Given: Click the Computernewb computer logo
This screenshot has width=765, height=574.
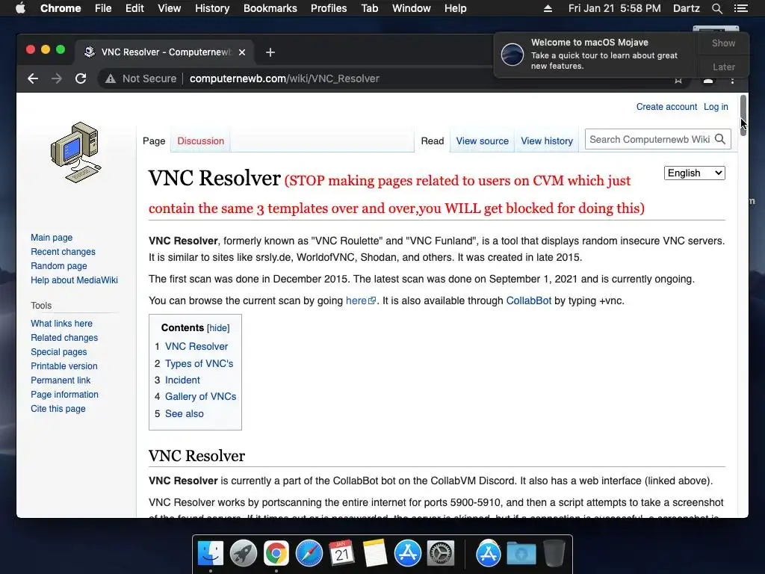Looking at the screenshot, I should point(76,152).
